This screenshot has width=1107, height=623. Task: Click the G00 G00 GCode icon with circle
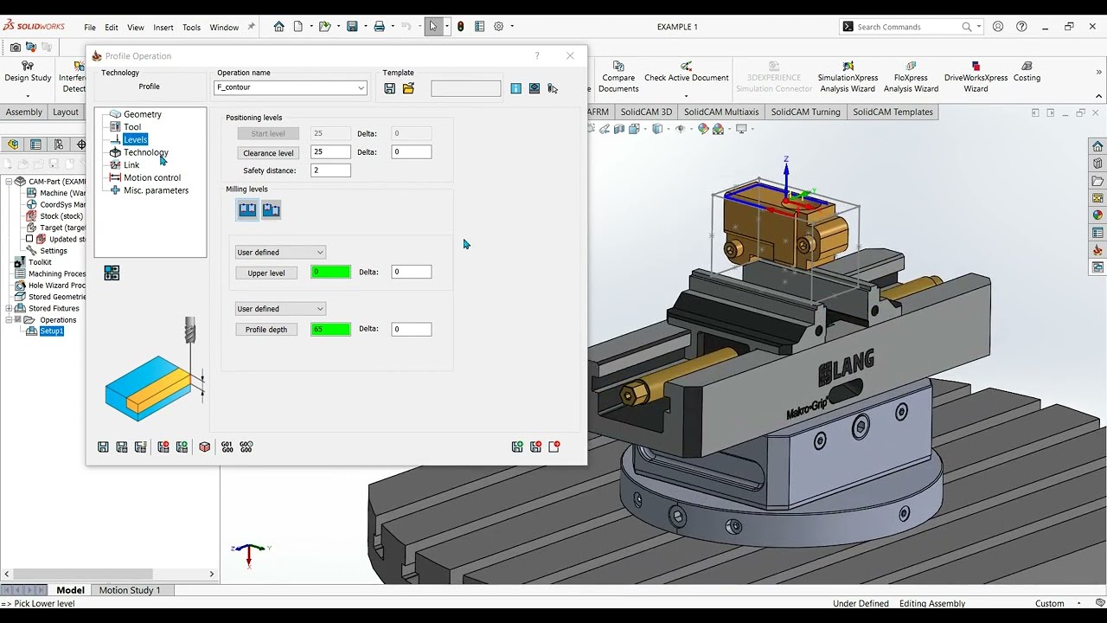pos(246,446)
